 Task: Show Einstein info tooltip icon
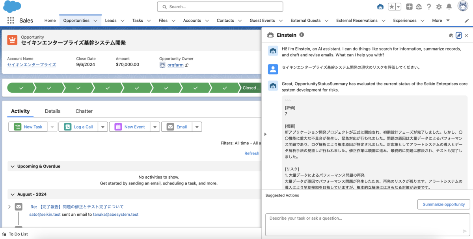(302, 35)
